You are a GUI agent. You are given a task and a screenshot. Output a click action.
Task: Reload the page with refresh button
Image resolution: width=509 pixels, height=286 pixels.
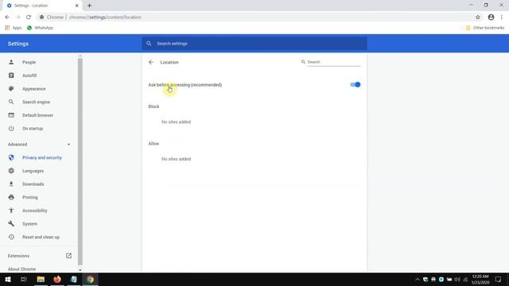29,17
